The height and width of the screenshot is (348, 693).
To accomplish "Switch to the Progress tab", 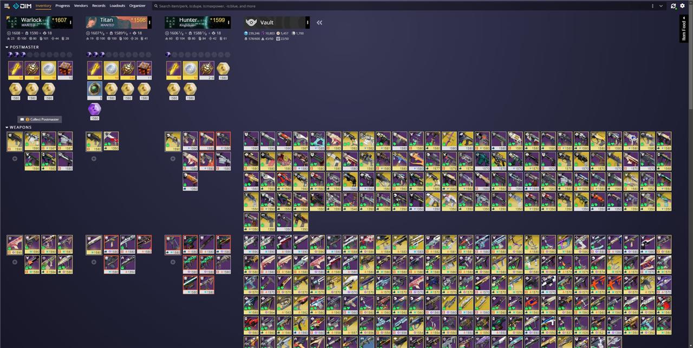I will pyautogui.click(x=62, y=6).
